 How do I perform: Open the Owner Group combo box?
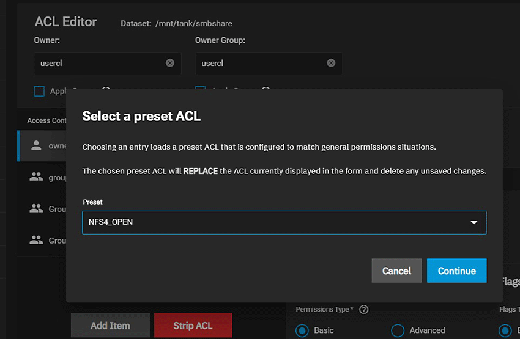pos(260,63)
